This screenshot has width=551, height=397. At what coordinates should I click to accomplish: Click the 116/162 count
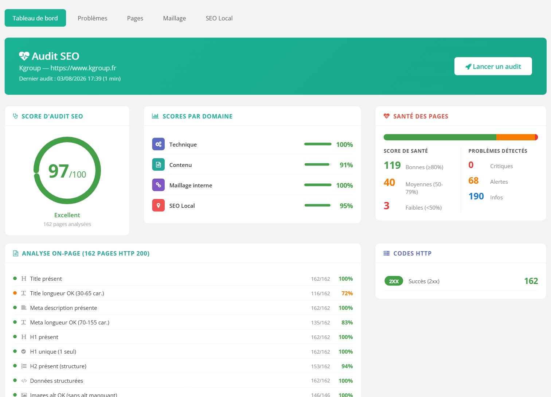[x=320, y=293]
